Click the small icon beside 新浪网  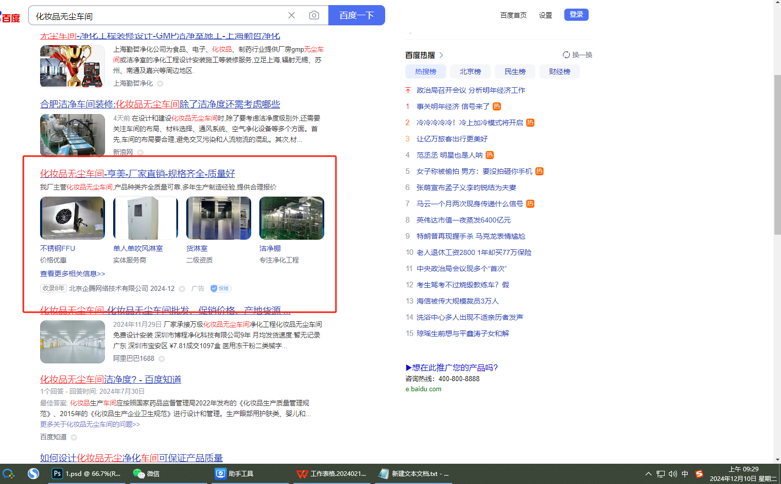(x=141, y=153)
